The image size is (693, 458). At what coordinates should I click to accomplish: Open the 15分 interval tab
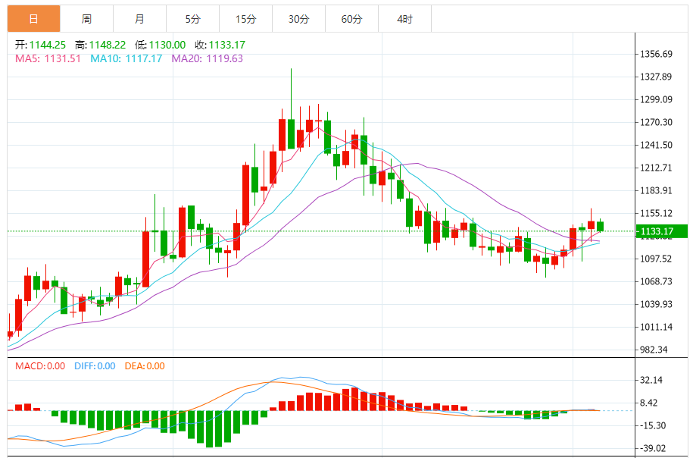click(x=245, y=19)
